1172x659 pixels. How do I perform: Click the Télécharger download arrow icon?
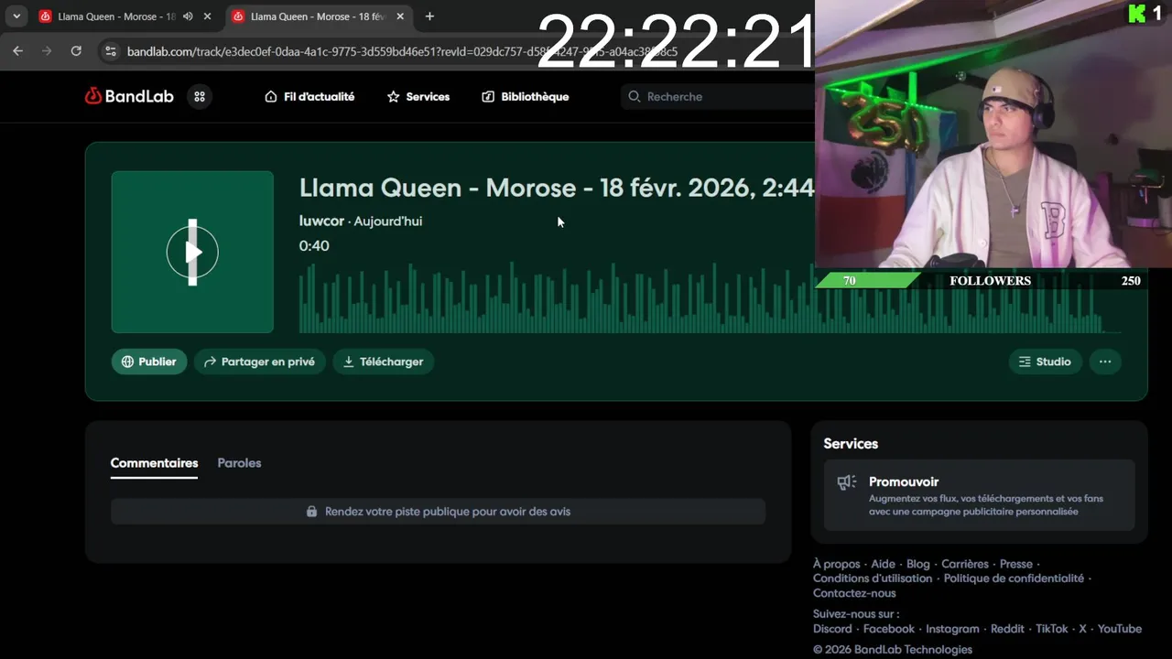349,362
